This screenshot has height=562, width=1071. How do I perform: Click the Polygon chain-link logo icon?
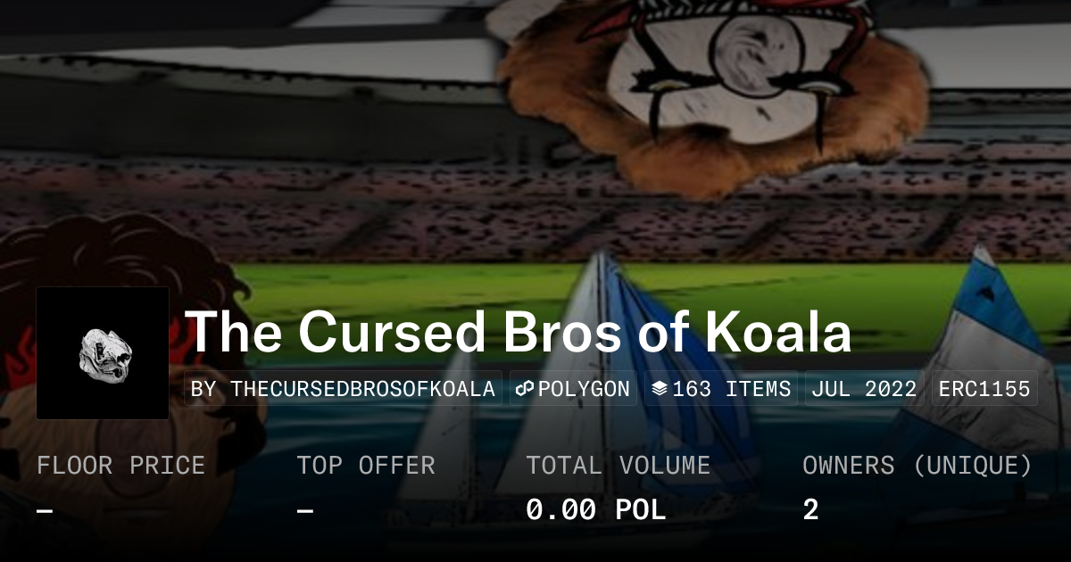525,389
